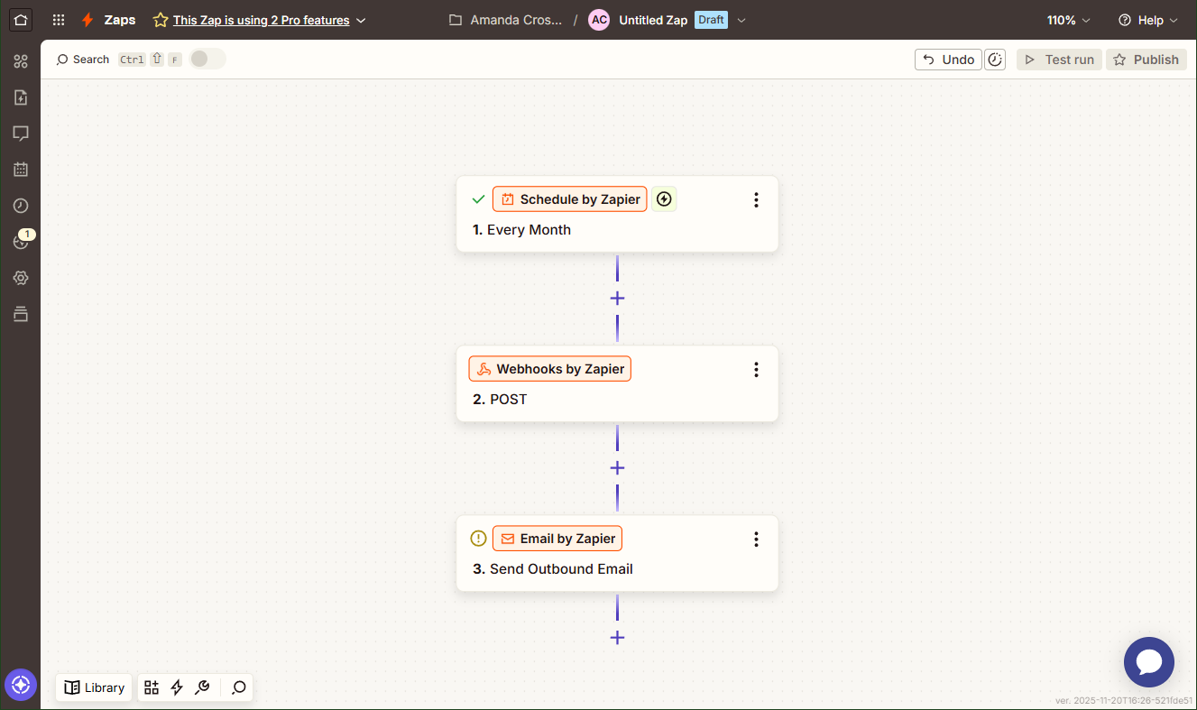Image resolution: width=1197 pixels, height=710 pixels.
Task: Click the Webhooks by Zapier app badge
Action: [550, 369]
